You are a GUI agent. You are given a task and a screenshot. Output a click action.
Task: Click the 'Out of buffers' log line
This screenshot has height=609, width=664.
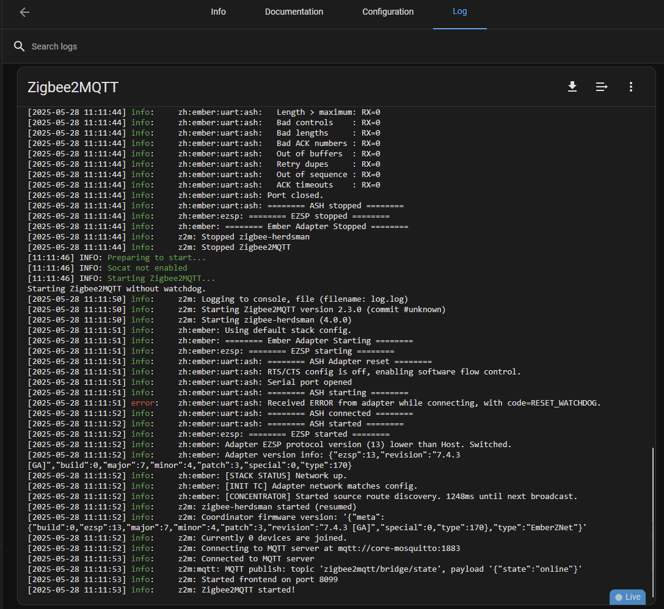coord(203,154)
